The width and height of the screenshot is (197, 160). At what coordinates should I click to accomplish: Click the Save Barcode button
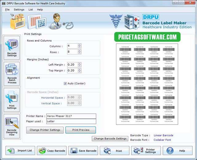tap(83, 151)
